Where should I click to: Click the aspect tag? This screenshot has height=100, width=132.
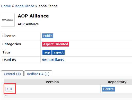58,52
